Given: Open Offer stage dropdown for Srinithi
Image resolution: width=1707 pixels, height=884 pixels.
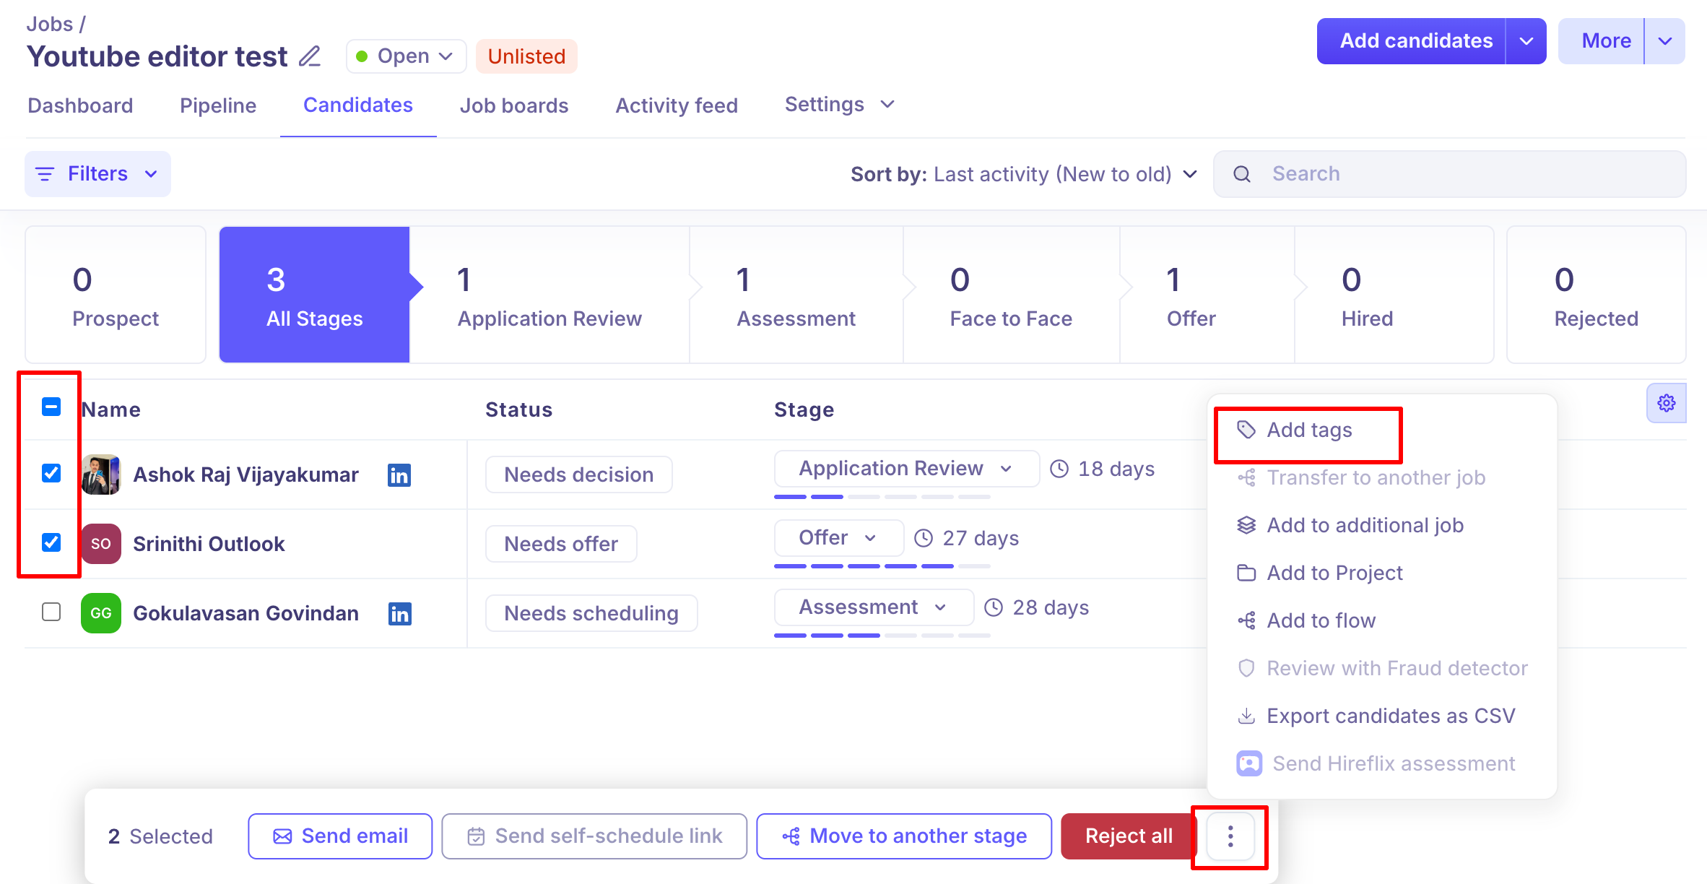Looking at the screenshot, I should 838,538.
